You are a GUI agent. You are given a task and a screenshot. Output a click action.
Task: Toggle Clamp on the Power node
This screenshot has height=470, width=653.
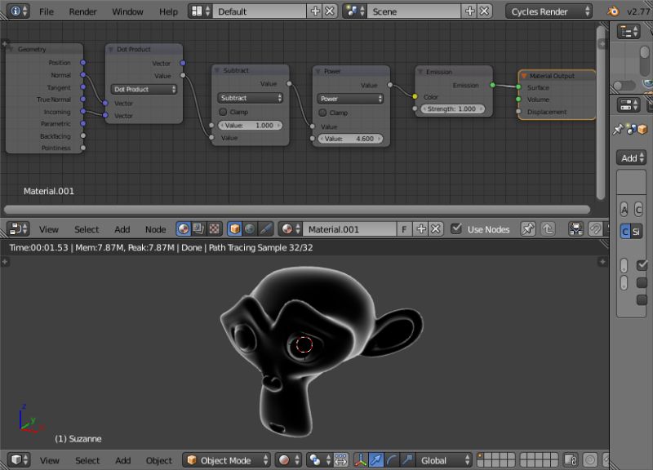(322, 112)
